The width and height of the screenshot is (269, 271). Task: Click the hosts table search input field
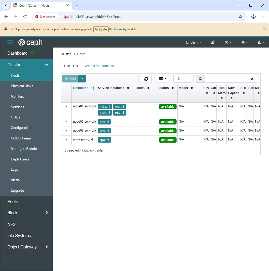pyautogui.click(x=226, y=79)
